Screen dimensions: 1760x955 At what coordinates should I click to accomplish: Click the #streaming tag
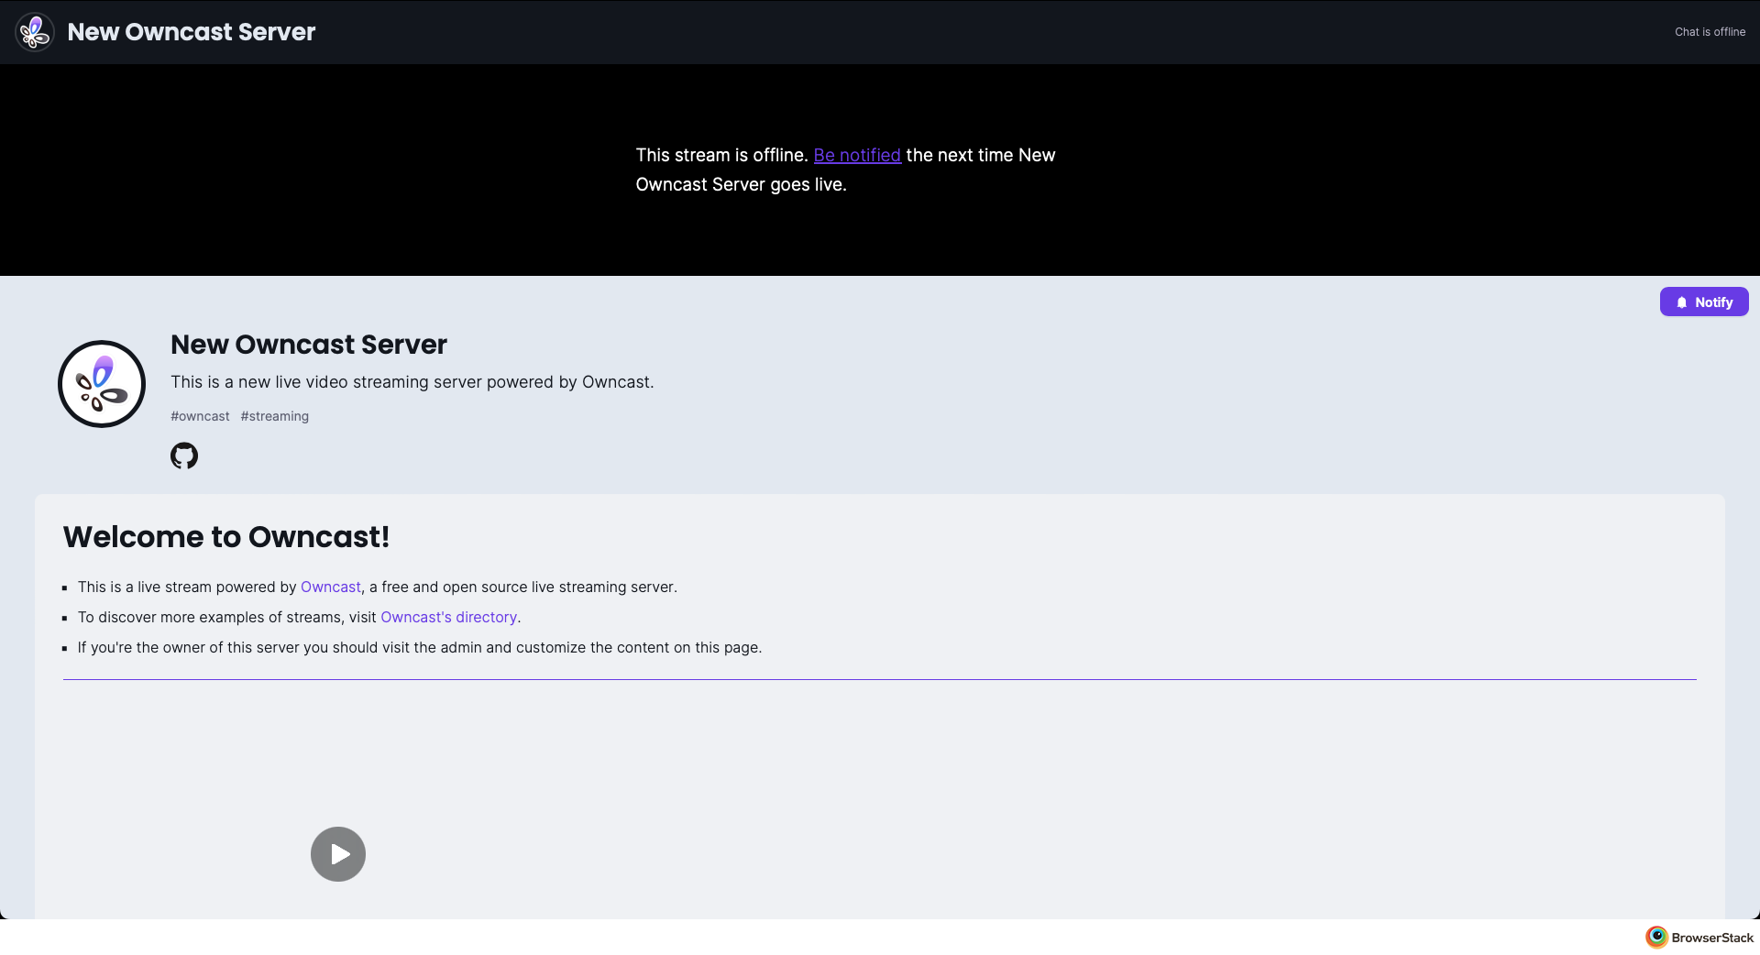pos(275,416)
